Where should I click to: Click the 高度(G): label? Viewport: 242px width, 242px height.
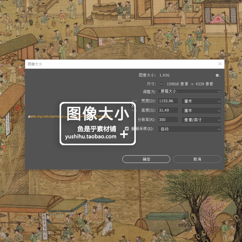pos(148,110)
